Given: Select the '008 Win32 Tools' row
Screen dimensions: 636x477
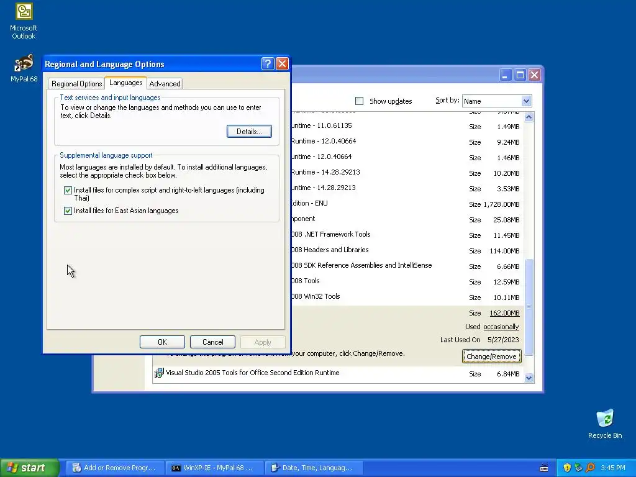Looking at the screenshot, I should tap(407, 297).
